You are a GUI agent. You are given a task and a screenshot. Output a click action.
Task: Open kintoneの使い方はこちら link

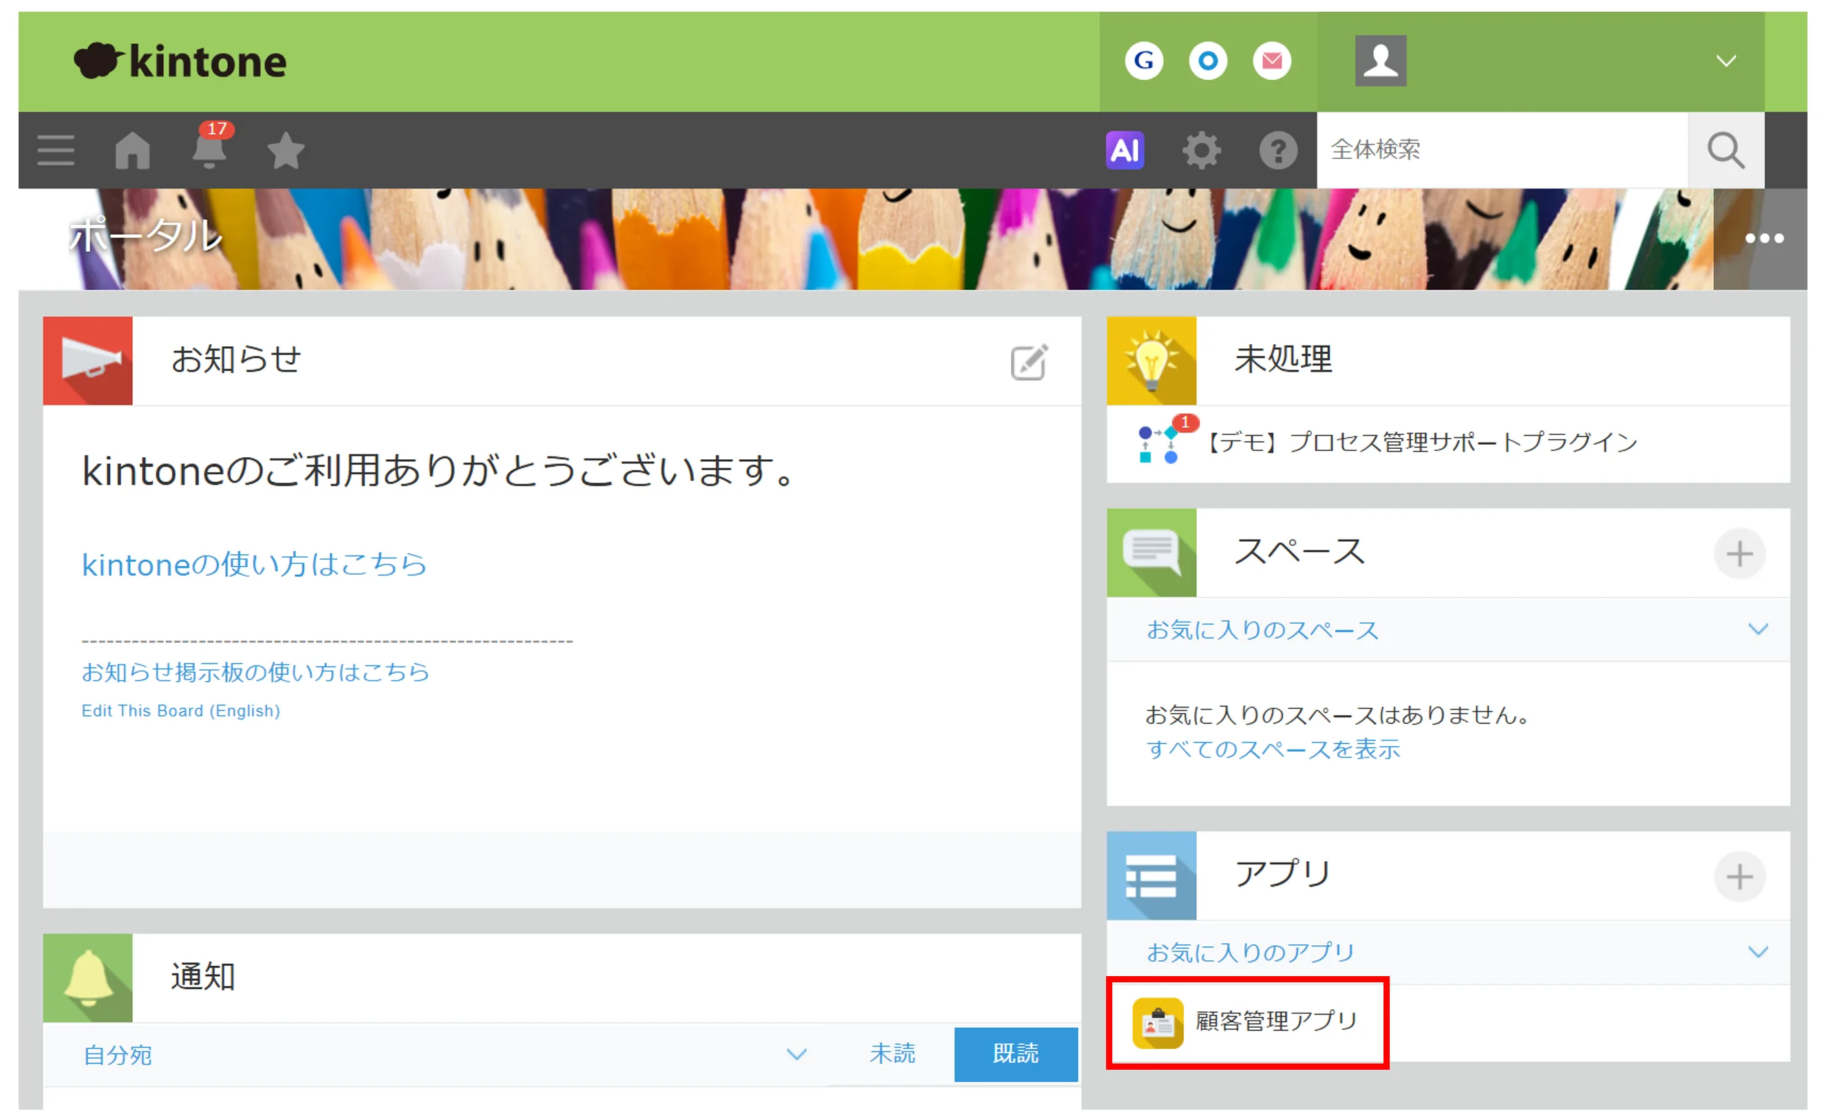[x=254, y=564]
